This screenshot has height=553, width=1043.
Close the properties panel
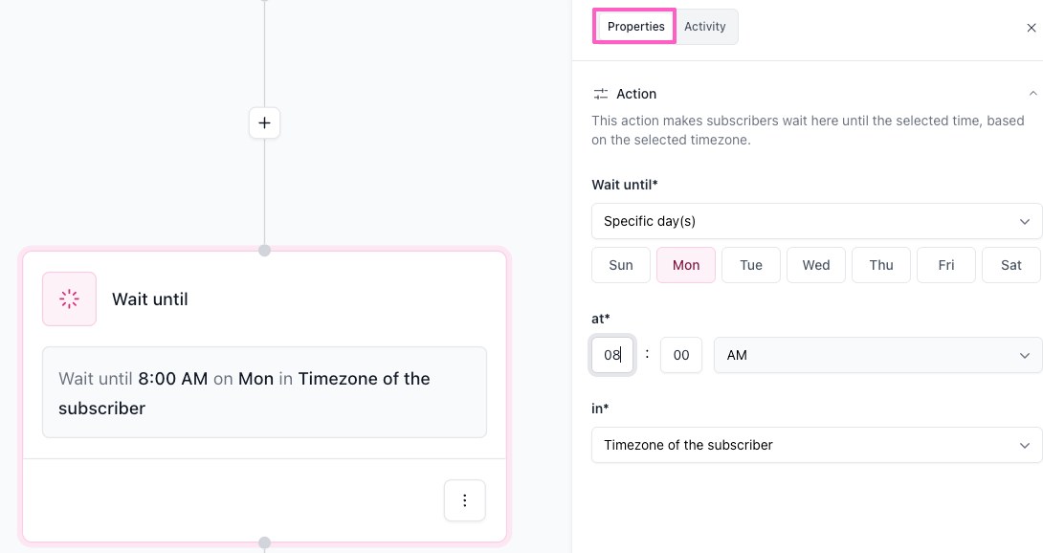click(1031, 28)
